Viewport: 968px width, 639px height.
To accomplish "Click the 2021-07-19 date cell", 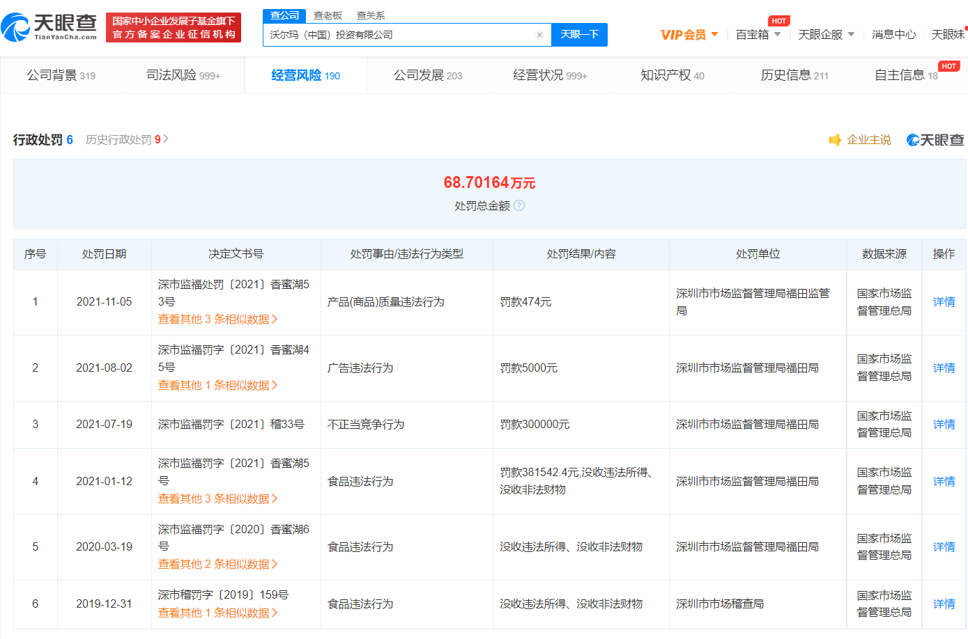I will (105, 425).
